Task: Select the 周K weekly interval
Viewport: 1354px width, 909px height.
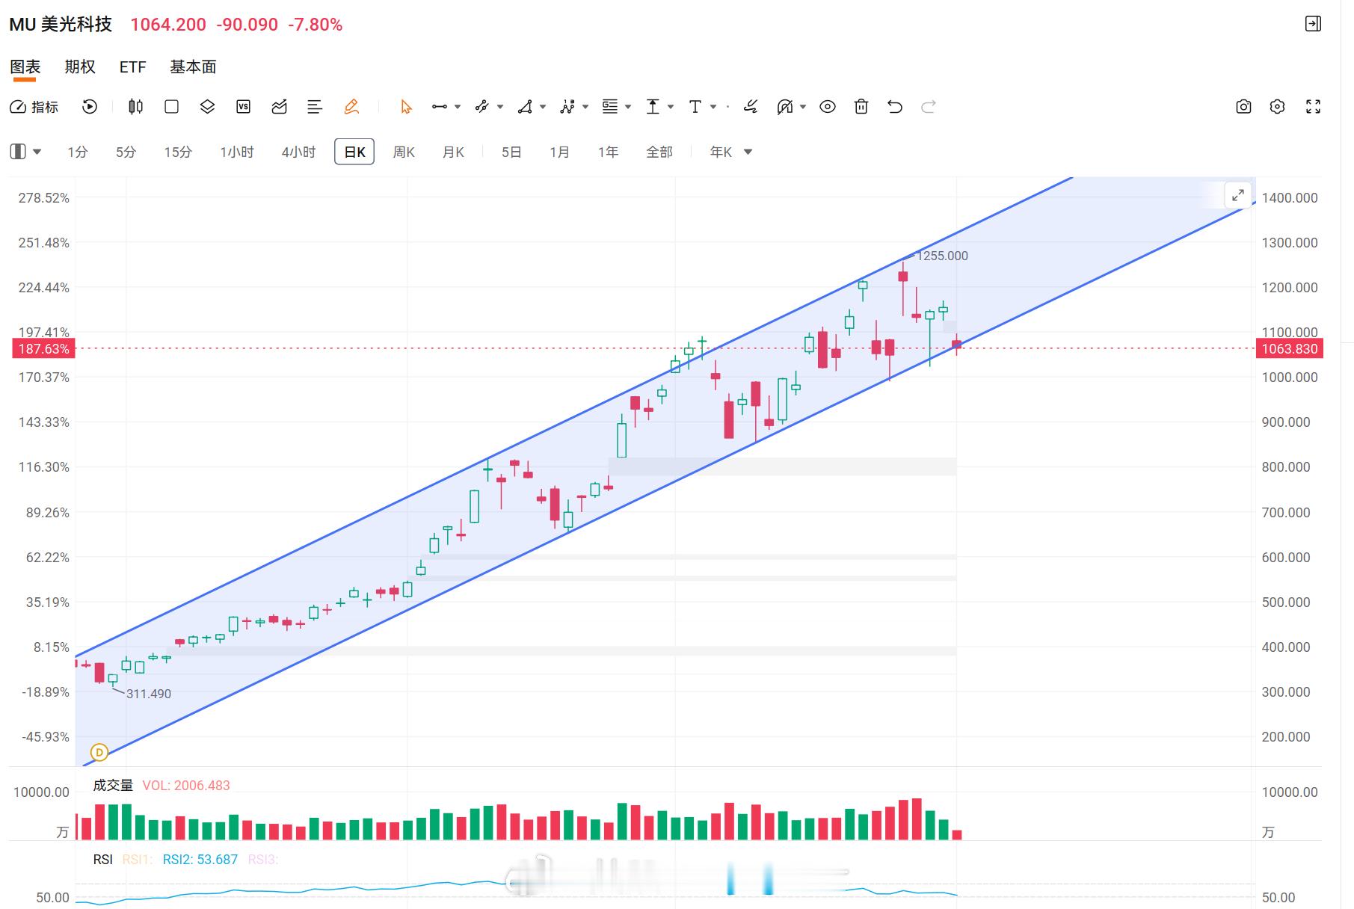Action: tap(404, 152)
